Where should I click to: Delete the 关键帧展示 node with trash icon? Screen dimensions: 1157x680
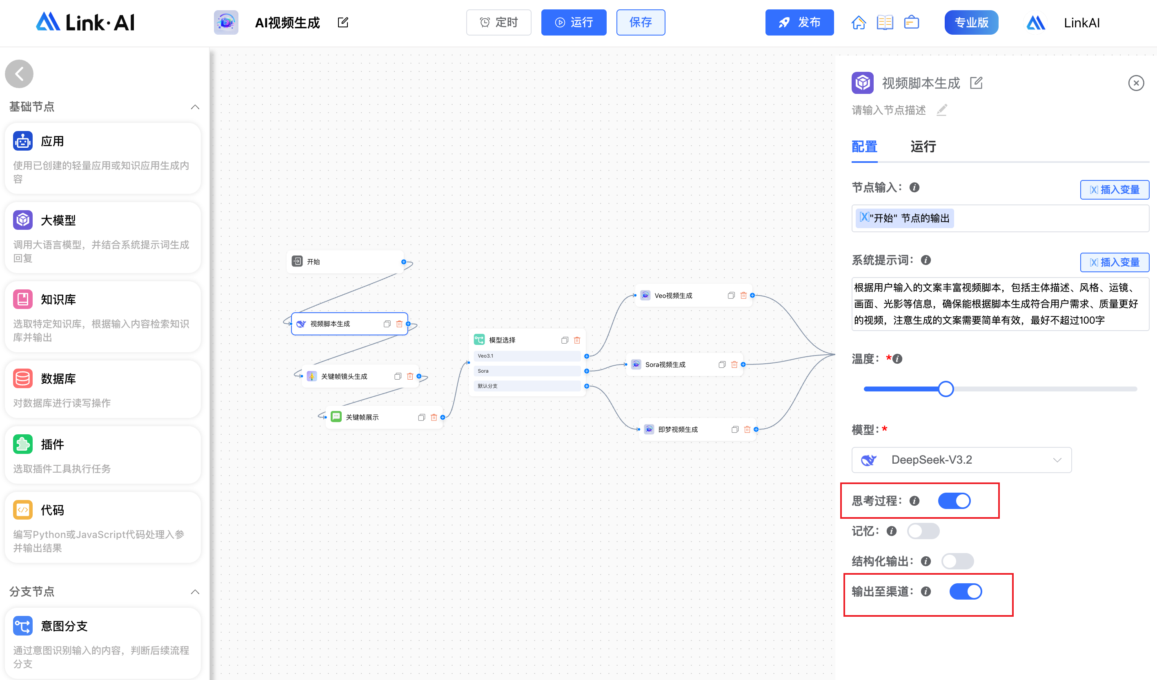pos(434,417)
